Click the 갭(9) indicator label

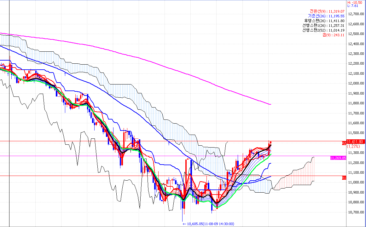[333, 35]
